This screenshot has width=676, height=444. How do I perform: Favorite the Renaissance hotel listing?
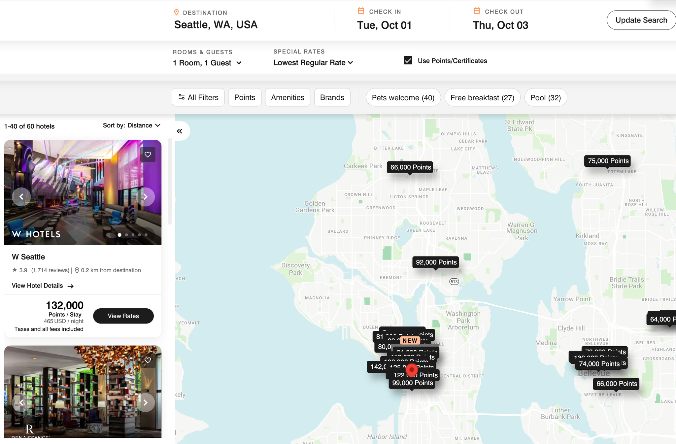(148, 360)
